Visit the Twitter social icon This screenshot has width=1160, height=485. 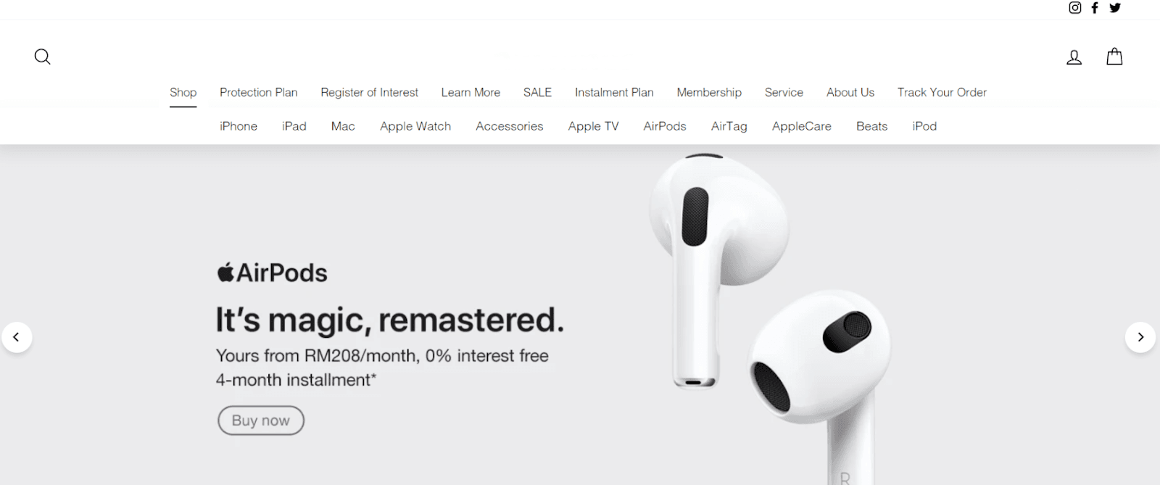1115,7
